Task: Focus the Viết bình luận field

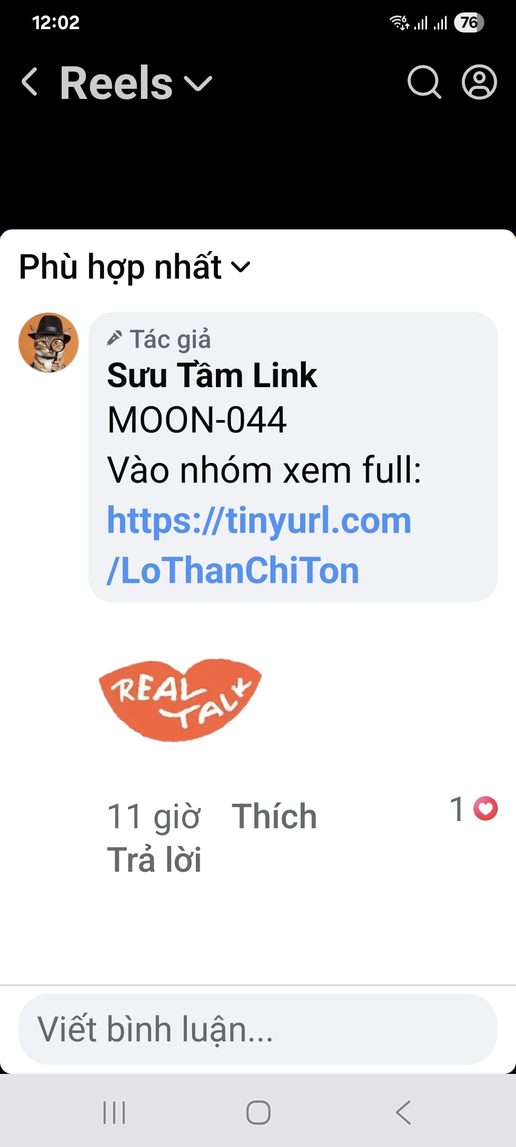Action: [x=258, y=1029]
